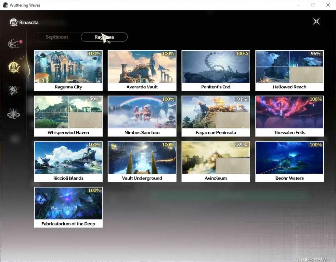
Task: Close the exploration panel with the X icon
Action: (x=316, y=21)
